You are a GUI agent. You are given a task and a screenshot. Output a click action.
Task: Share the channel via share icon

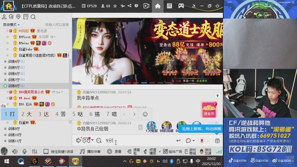point(130,6)
